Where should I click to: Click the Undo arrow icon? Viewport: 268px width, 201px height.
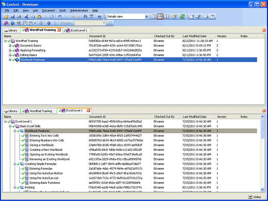(59, 17)
